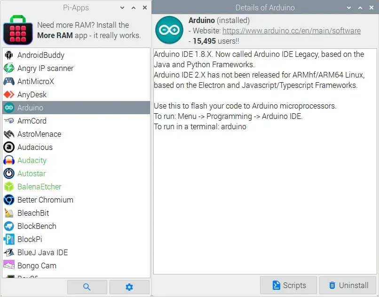Click the Bongo Cam icon

(9, 266)
